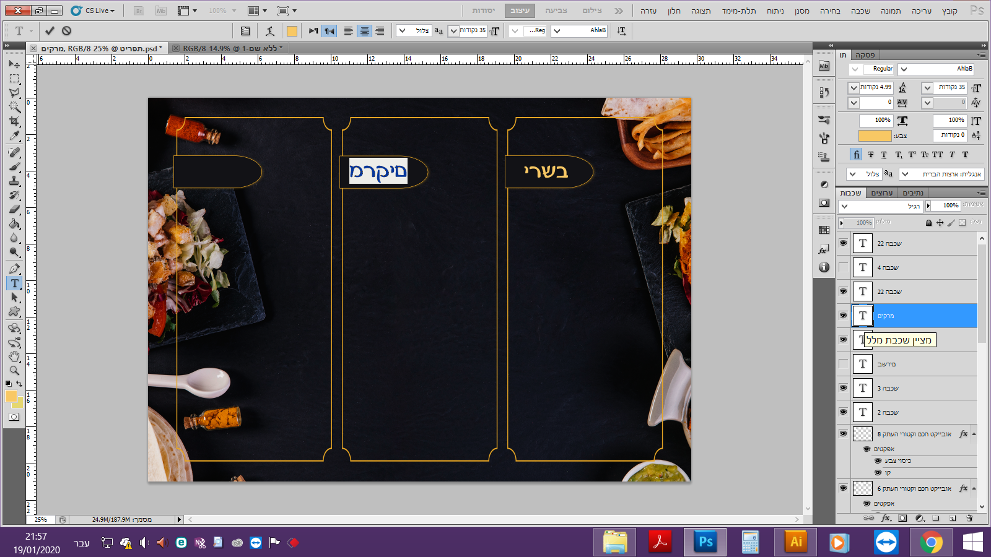Switch to the צילום workspace
This screenshot has height=557, width=991.
click(x=592, y=11)
